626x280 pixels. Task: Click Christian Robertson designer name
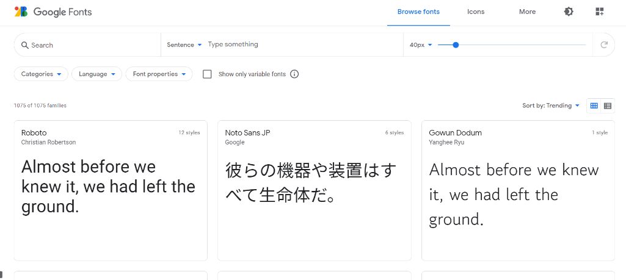48,142
